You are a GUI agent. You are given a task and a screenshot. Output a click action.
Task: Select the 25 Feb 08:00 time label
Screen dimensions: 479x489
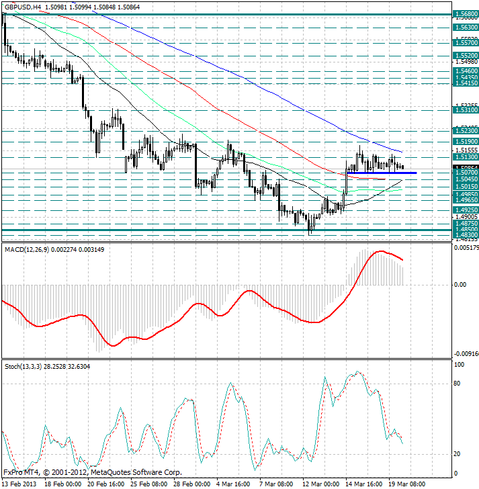(x=148, y=484)
